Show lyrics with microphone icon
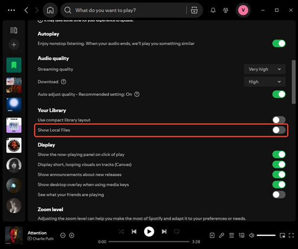This screenshot has height=249, width=298. click(x=222, y=235)
